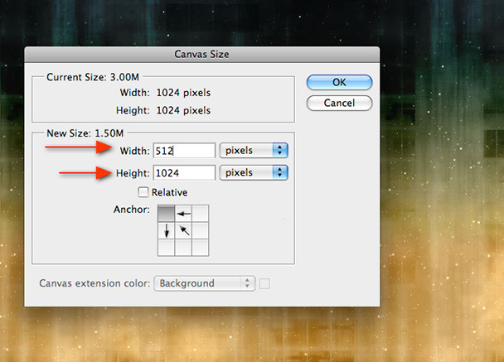Viewport: 504px width, 362px height.
Task: Select the bottom-left anchor cell
Action: pos(166,248)
